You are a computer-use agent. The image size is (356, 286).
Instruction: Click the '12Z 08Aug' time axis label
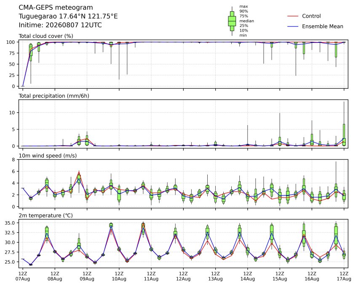coord(55,276)
